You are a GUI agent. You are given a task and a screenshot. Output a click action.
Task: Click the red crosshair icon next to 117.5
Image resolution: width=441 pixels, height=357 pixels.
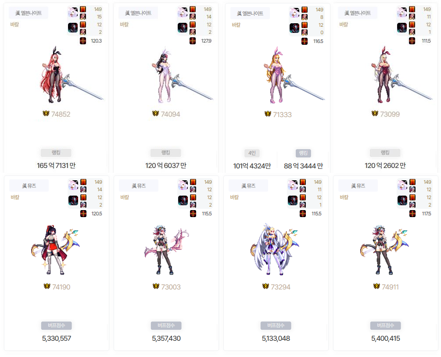pos(412,214)
